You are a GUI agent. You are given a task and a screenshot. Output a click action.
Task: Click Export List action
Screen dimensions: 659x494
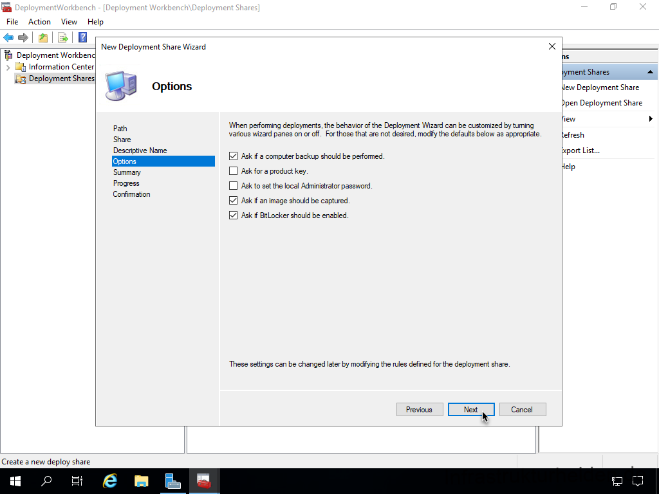tap(580, 151)
